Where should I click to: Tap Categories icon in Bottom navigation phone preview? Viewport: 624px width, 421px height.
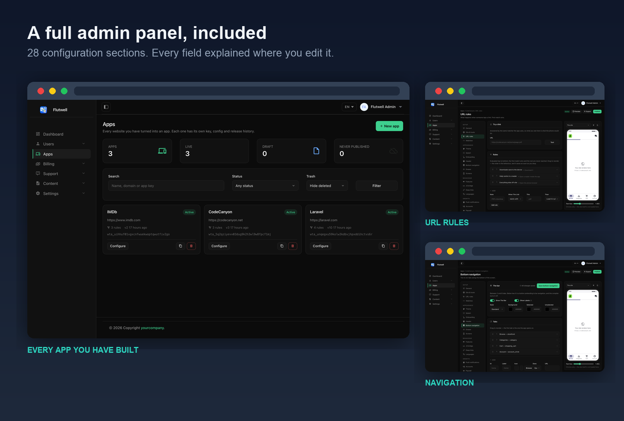[x=579, y=356]
